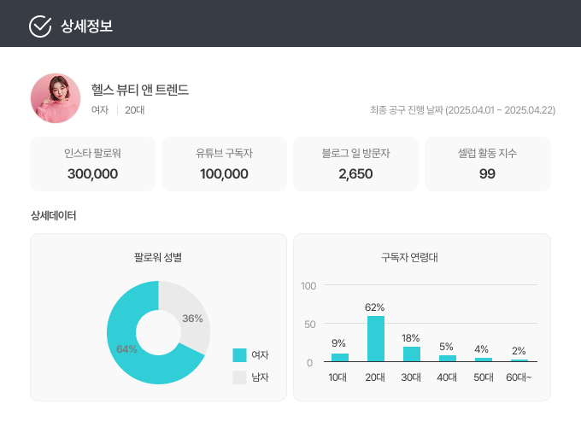This screenshot has width=581, height=427.
Task: Click the 셀럽 활동 지수 99 card
Action: coord(487,164)
